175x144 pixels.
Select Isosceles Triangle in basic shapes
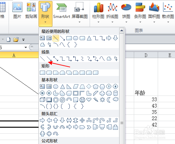[62, 87]
